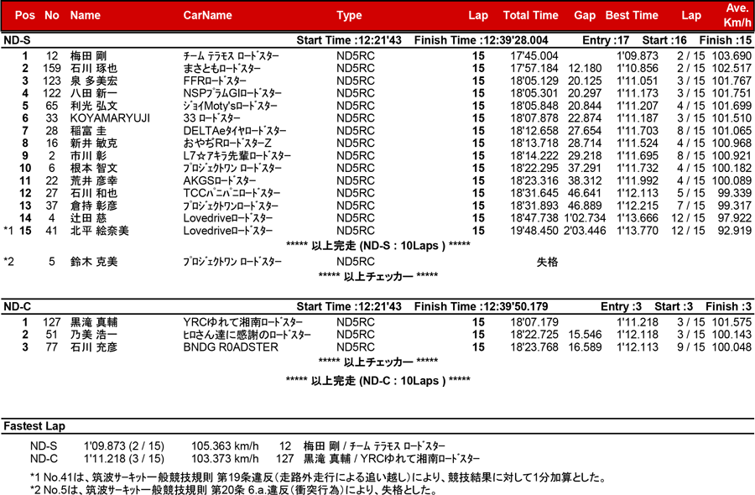Select car name "BNDG R0ADSTER"
755x495 pixels.
[x=231, y=347]
